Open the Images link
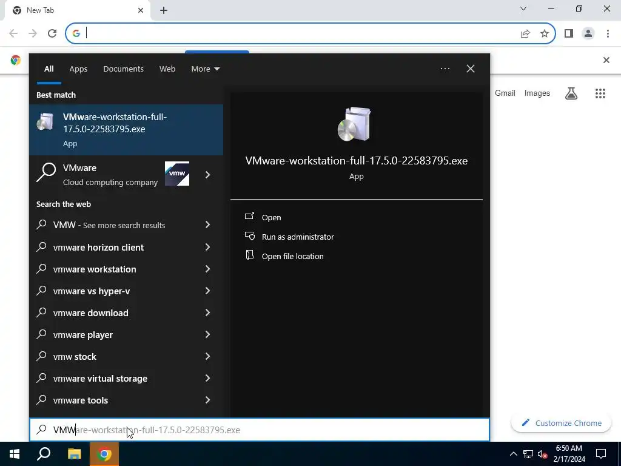This screenshot has width=621, height=466. click(x=537, y=93)
